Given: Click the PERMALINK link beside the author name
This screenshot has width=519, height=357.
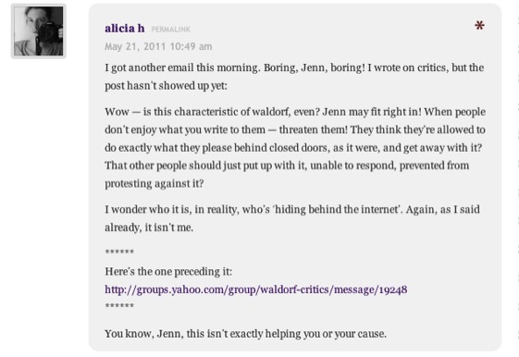Looking at the screenshot, I should pos(171,30).
